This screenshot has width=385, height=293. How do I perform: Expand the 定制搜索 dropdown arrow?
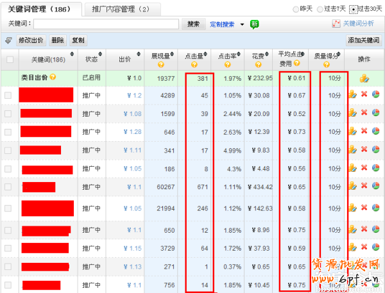242,24
